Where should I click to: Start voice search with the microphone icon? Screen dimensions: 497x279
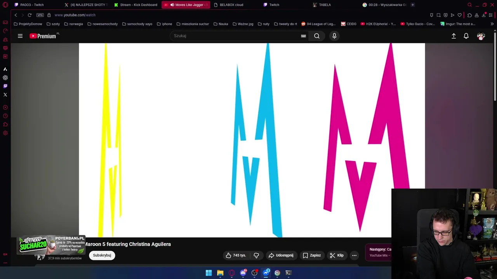tap(334, 36)
